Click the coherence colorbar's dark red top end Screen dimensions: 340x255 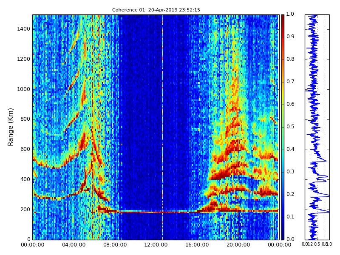tap(283, 17)
